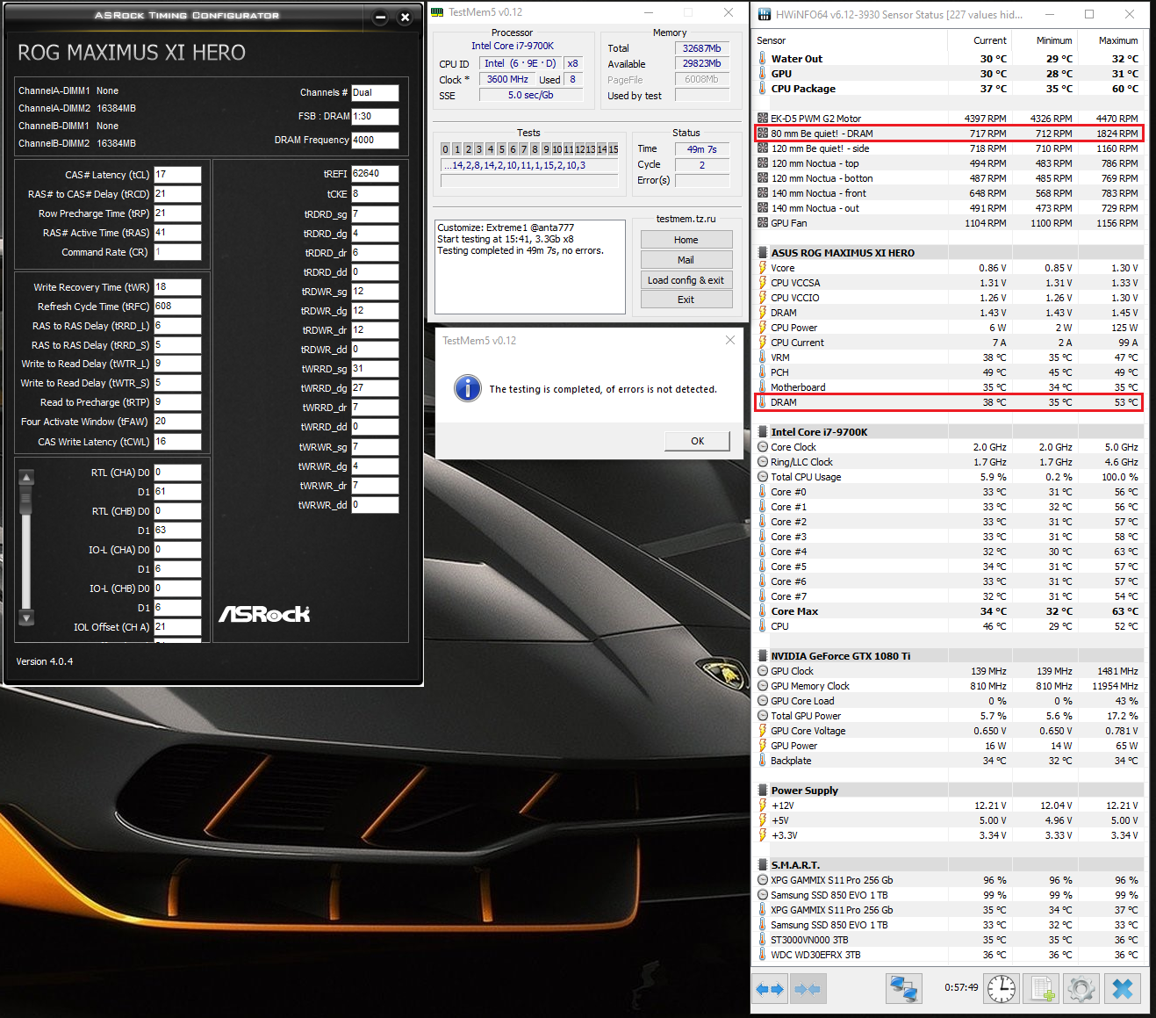The width and height of the screenshot is (1156, 1018).
Task: Click the thermometer icon beside PCH
Action: coord(763,372)
